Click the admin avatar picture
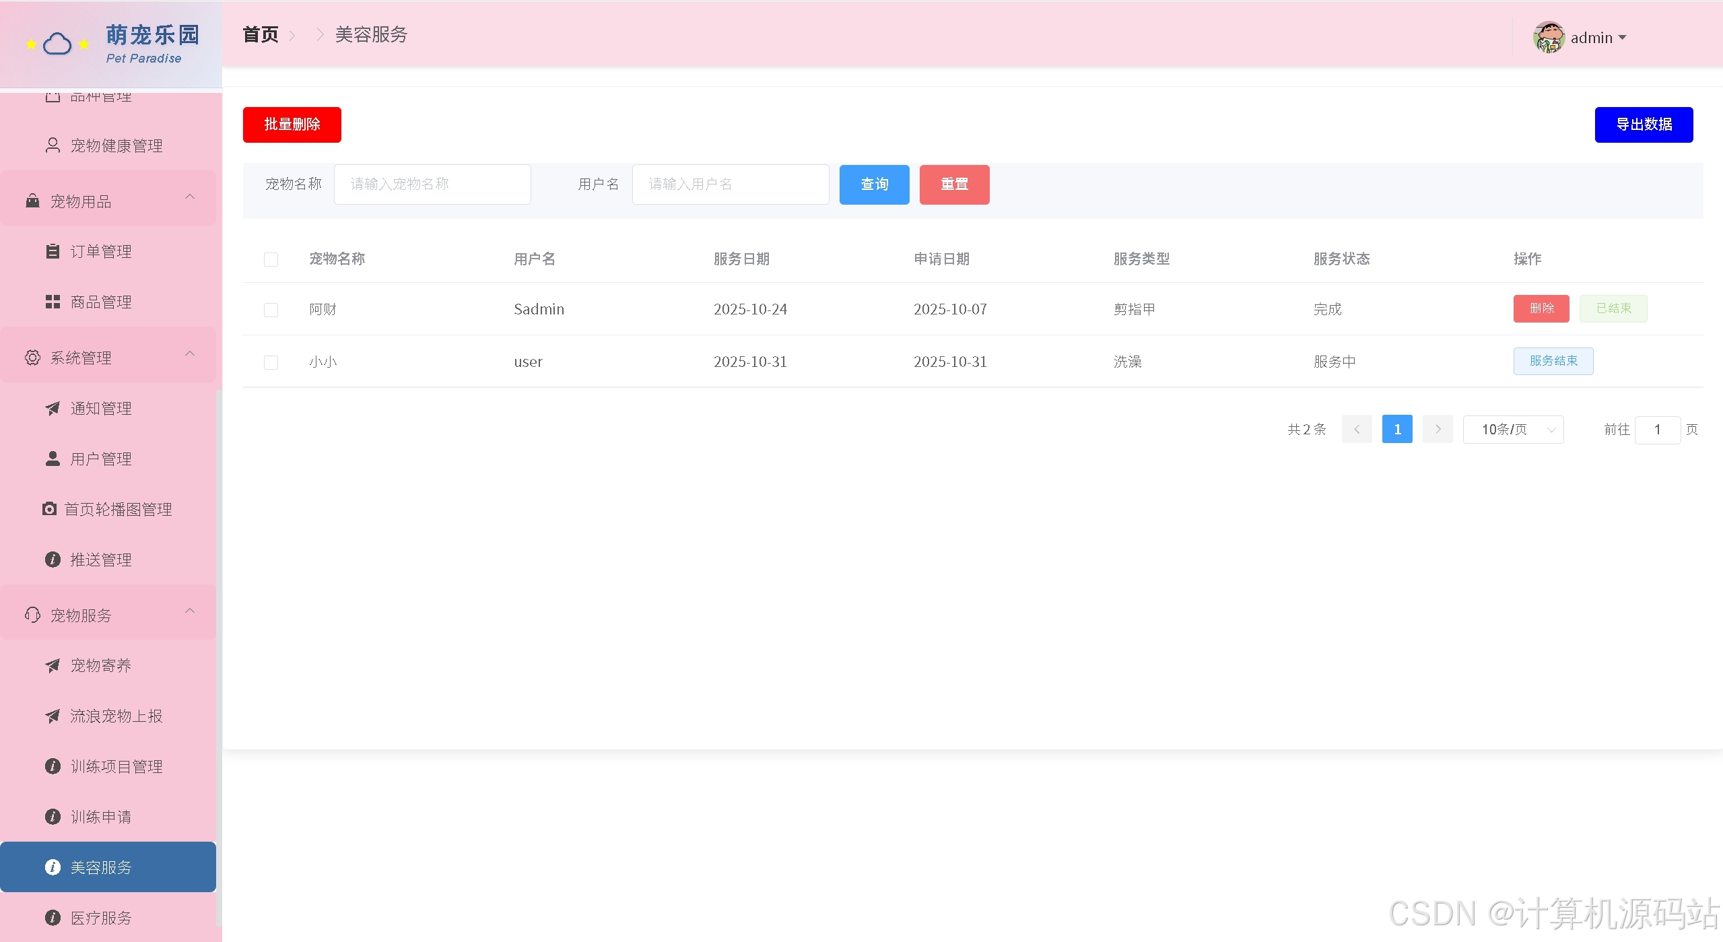The height and width of the screenshot is (942, 1723). pos(1549,37)
